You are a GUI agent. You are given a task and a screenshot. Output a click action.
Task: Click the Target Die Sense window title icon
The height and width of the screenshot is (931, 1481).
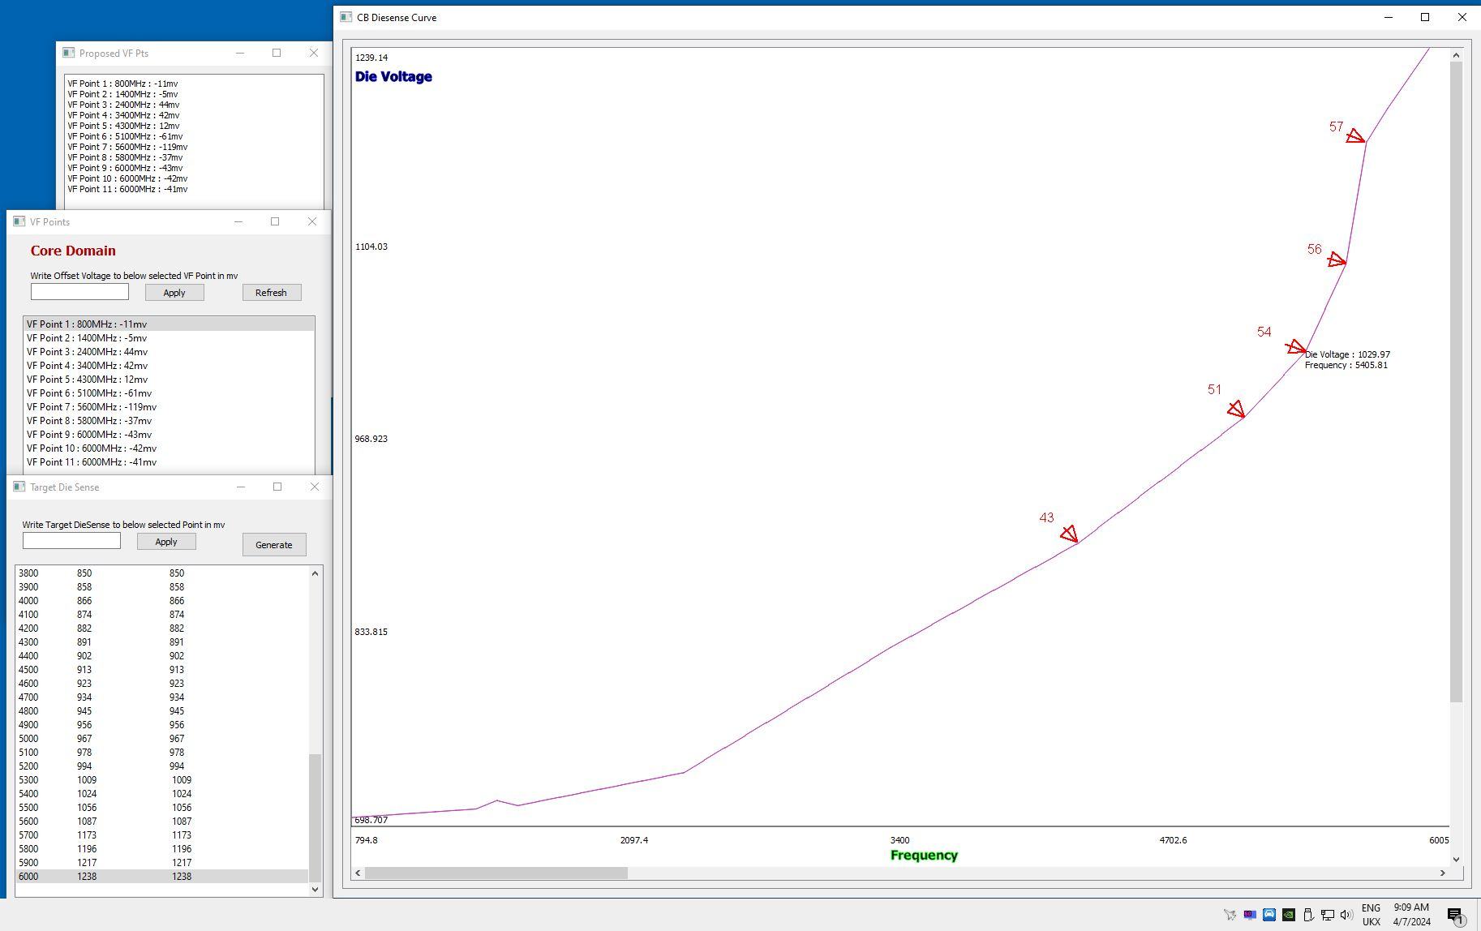pos(19,487)
